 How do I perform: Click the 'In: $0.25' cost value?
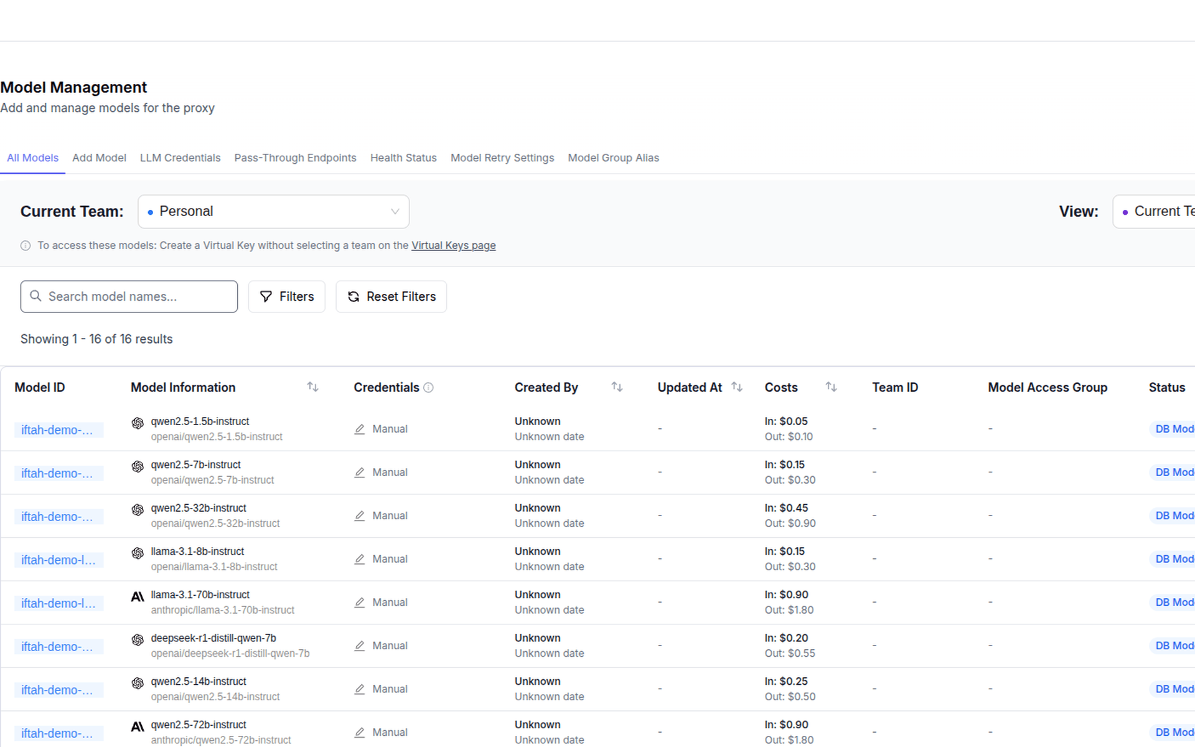click(786, 682)
